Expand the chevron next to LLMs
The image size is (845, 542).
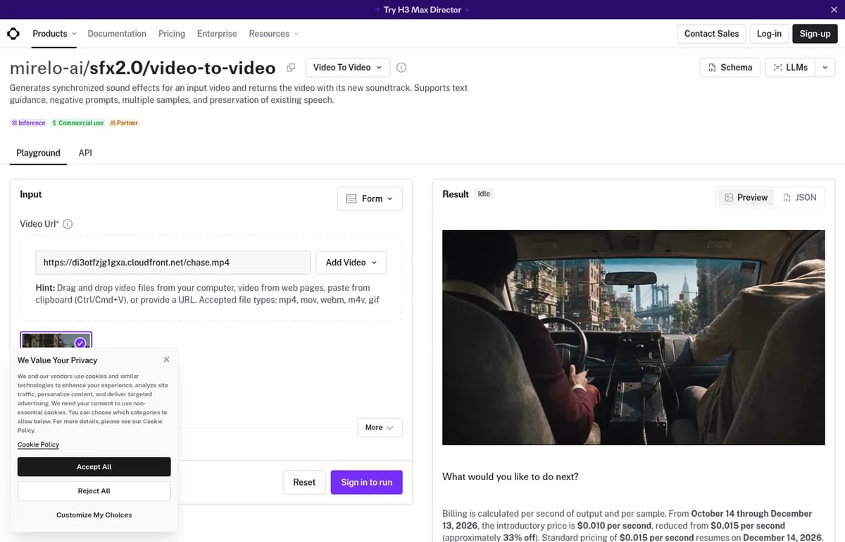click(x=825, y=68)
